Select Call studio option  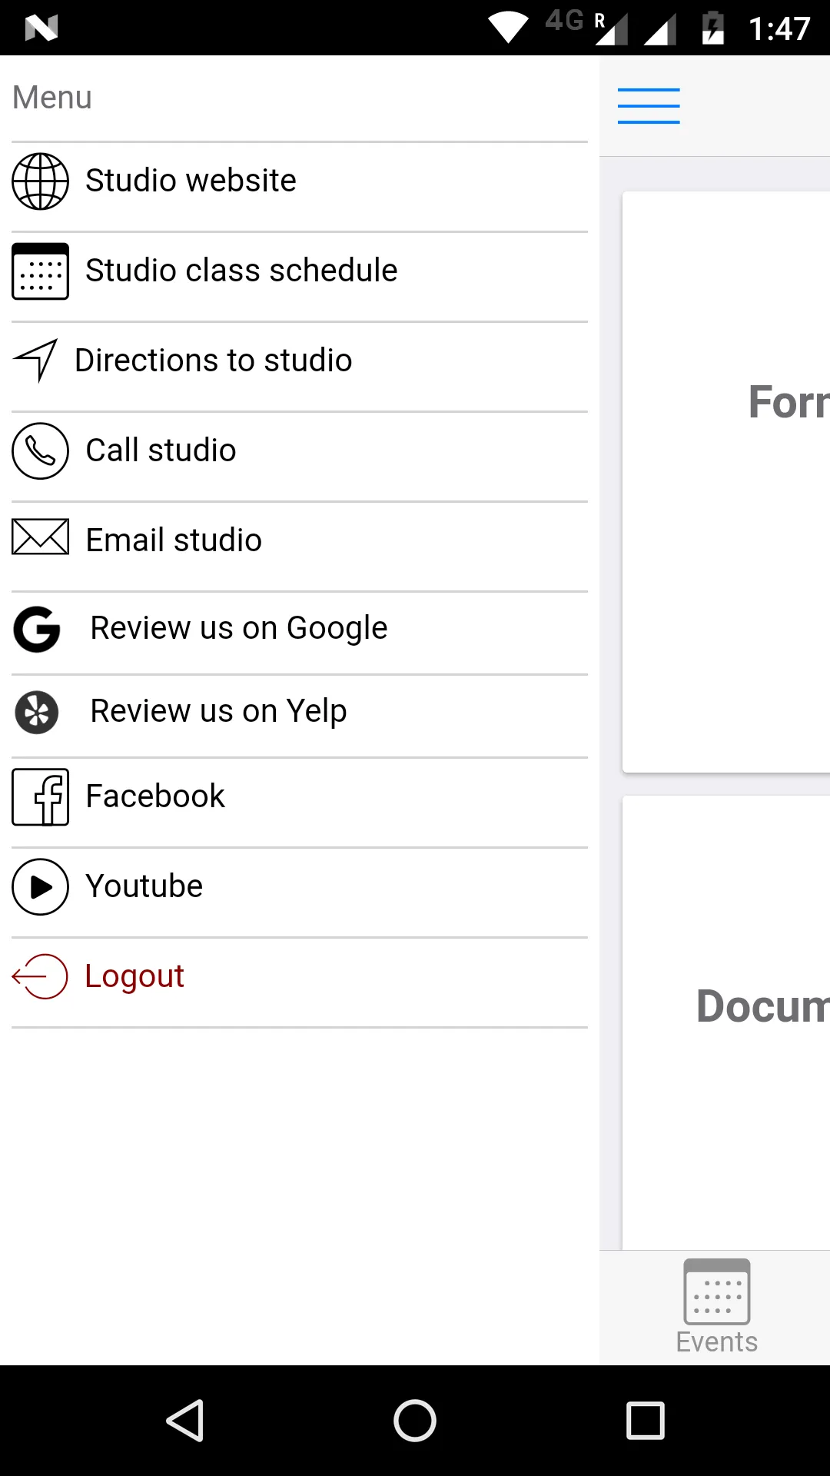click(300, 457)
